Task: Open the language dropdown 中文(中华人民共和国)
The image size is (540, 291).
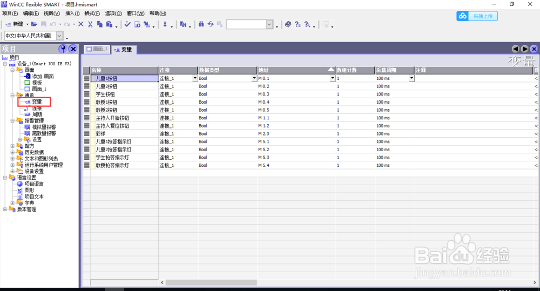Action: [x=59, y=36]
